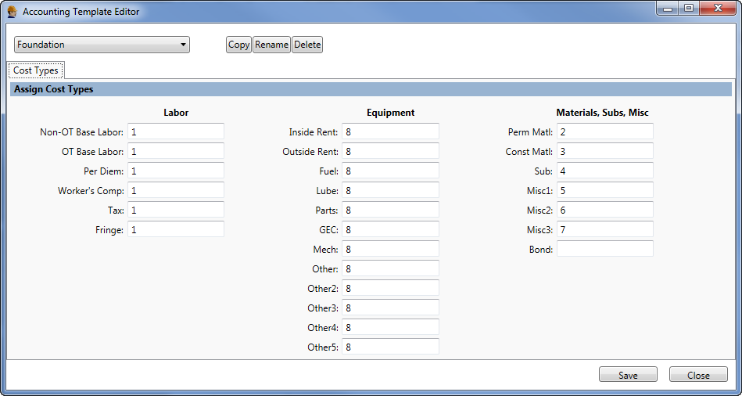This screenshot has width=742, height=396.
Task: Switch to the Cost Types tab
Action: click(36, 70)
